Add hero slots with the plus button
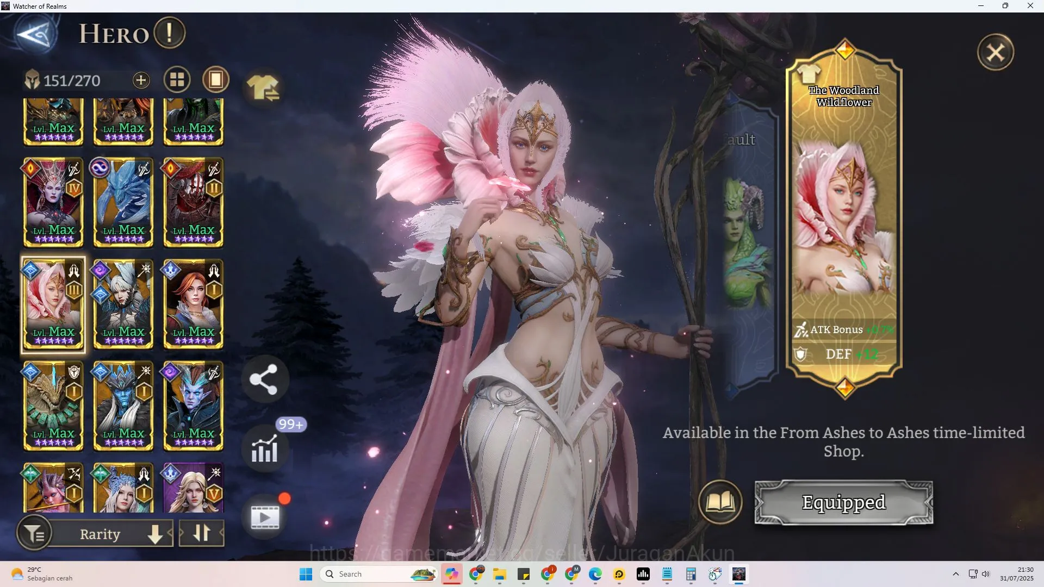This screenshot has width=1044, height=587. [x=141, y=80]
